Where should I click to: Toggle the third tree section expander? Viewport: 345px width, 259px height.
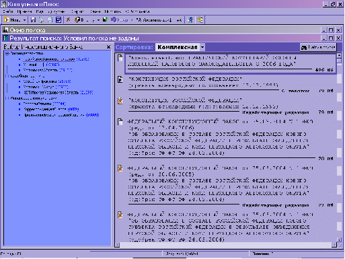click(7, 98)
